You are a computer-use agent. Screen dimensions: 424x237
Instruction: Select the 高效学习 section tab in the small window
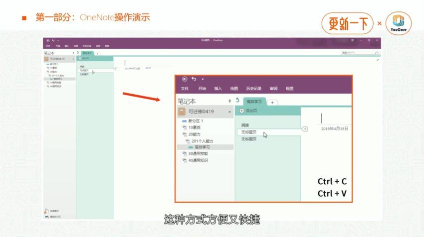pyautogui.click(x=87, y=53)
